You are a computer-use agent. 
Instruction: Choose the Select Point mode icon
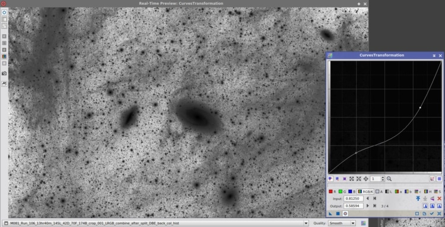point(338,179)
